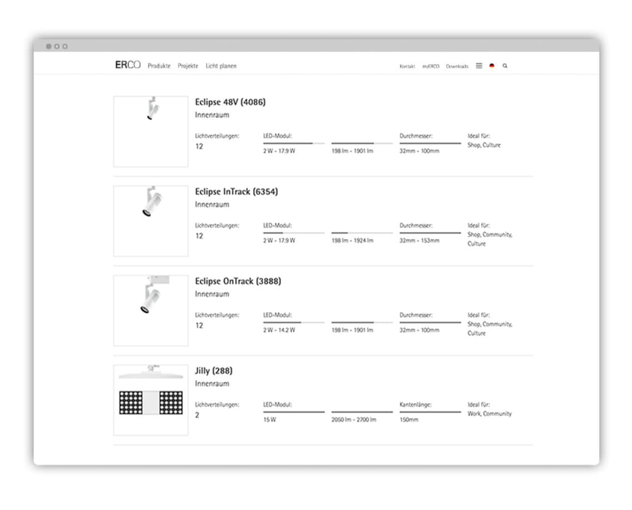Click the Jilly product thumbnail
Screen dimensions: 632x510
151,400
